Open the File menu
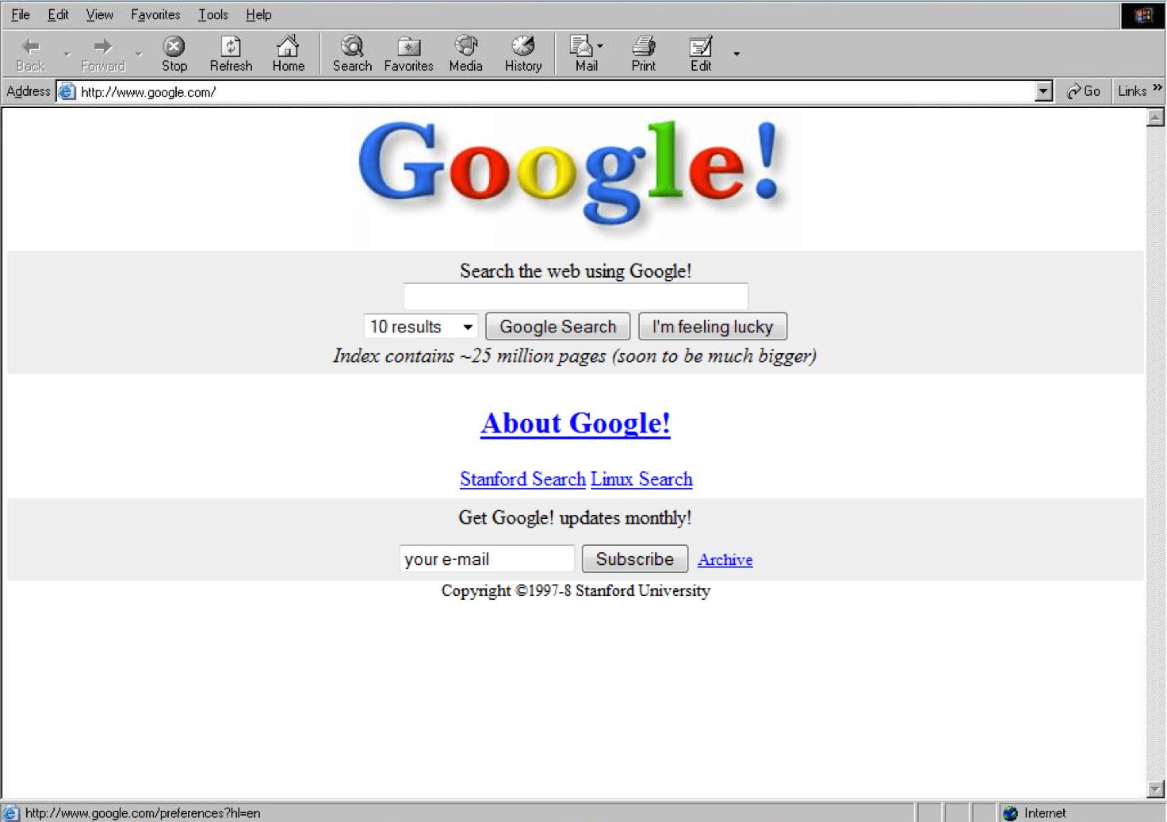Screen dimensions: 1167x822 pos(21,14)
